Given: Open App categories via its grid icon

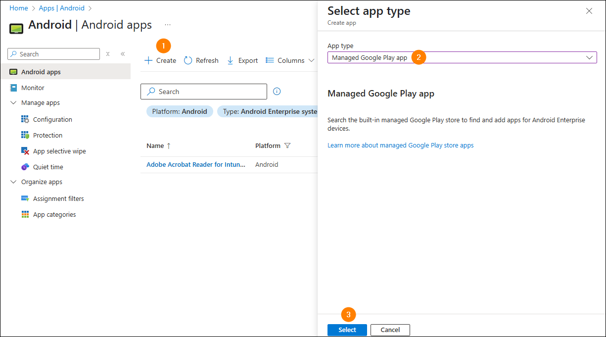Looking at the screenshot, I should click(x=24, y=214).
